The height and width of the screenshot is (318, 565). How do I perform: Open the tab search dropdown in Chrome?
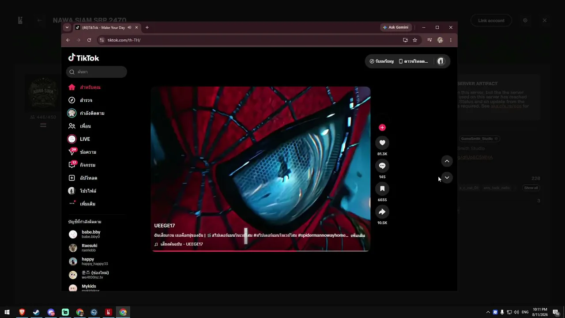67,27
